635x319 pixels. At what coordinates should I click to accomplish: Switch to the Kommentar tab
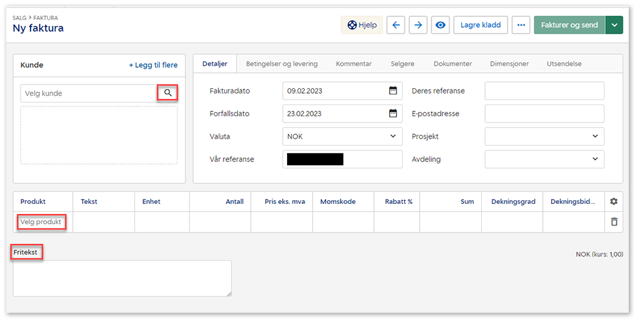[x=354, y=63]
